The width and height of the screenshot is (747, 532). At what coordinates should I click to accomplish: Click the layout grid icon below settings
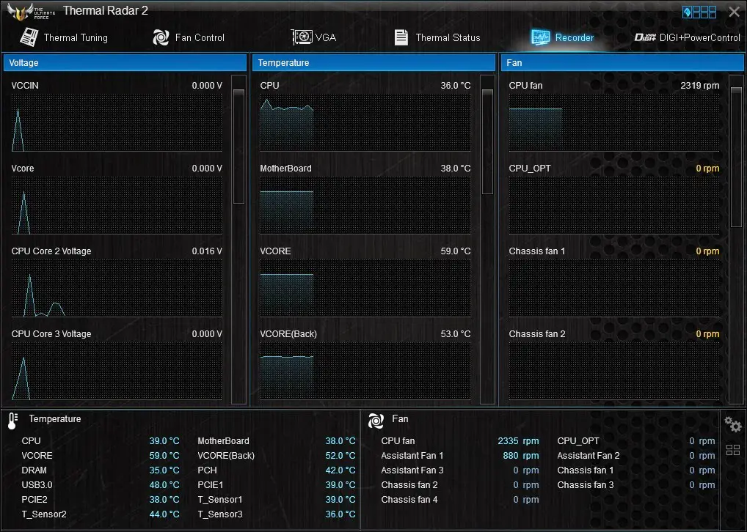733,450
